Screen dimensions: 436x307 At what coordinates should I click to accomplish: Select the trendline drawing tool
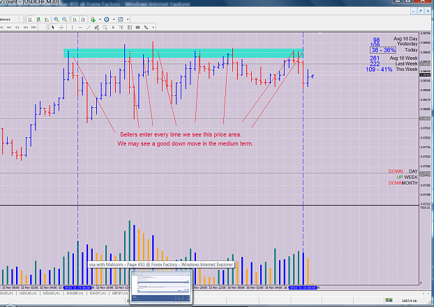click(89, 27)
